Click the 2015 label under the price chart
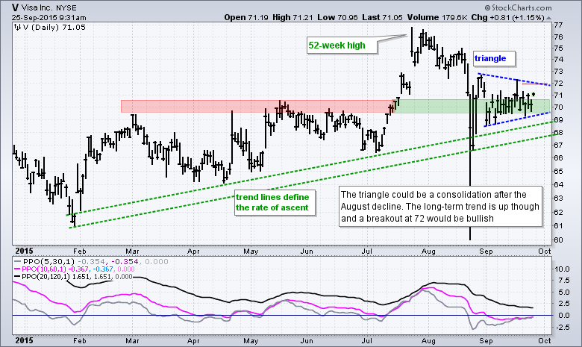Viewport: 582px width, 347px height. (x=24, y=251)
